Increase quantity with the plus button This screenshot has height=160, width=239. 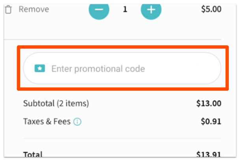[151, 9]
